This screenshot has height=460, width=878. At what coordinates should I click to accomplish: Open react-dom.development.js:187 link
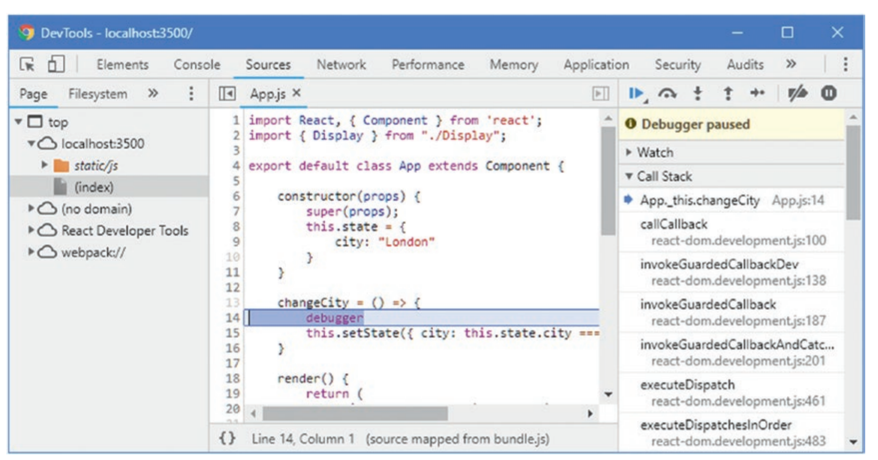click(738, 321)
